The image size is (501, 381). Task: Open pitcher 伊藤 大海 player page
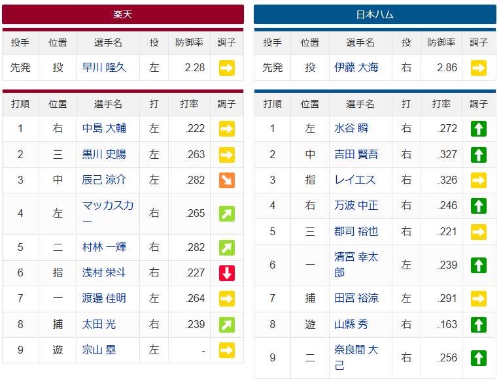click(356, 67)
